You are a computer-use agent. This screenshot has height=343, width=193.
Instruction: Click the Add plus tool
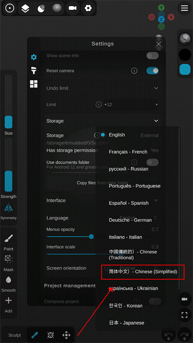9,301
